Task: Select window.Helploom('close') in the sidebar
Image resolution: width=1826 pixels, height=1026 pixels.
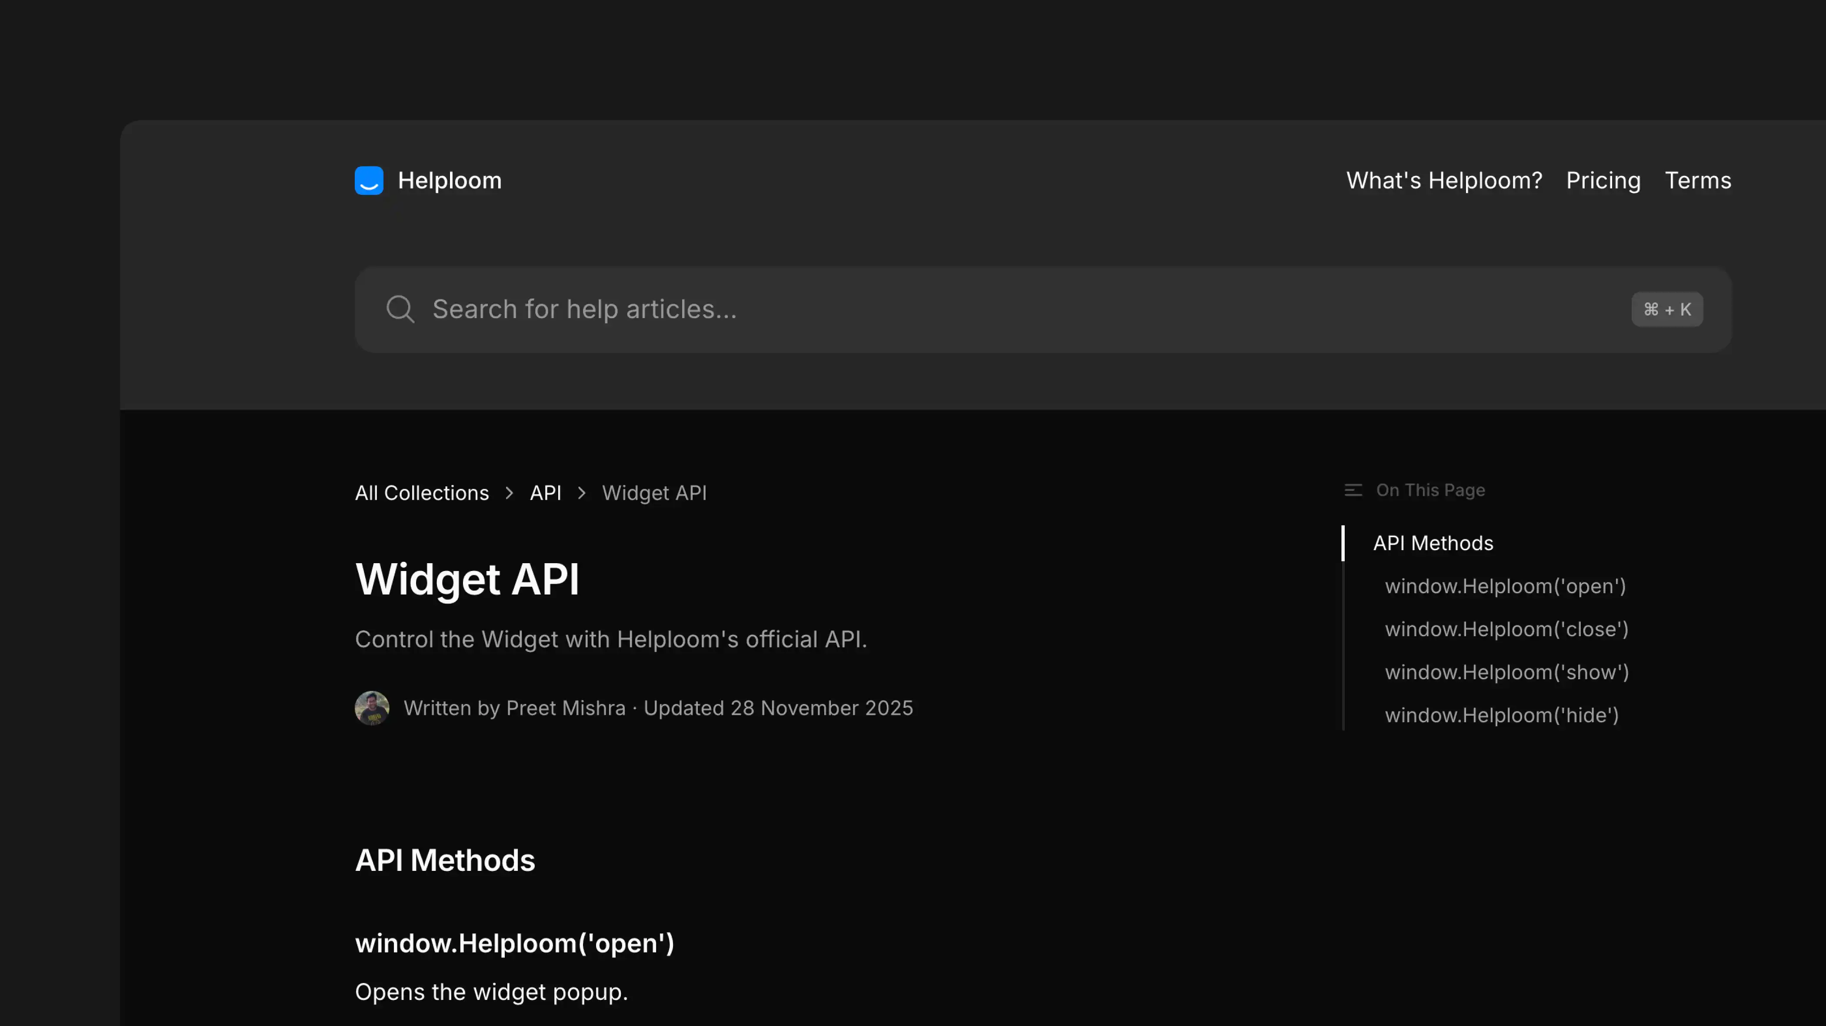Action: coord(1507,629)
